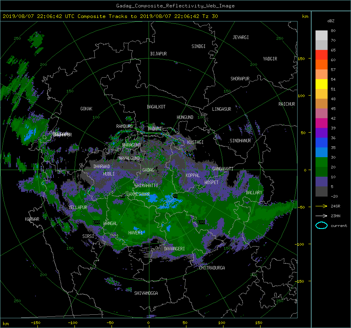
Task: Click the BIJAPUR city label
Action: [x=158, y=54]
